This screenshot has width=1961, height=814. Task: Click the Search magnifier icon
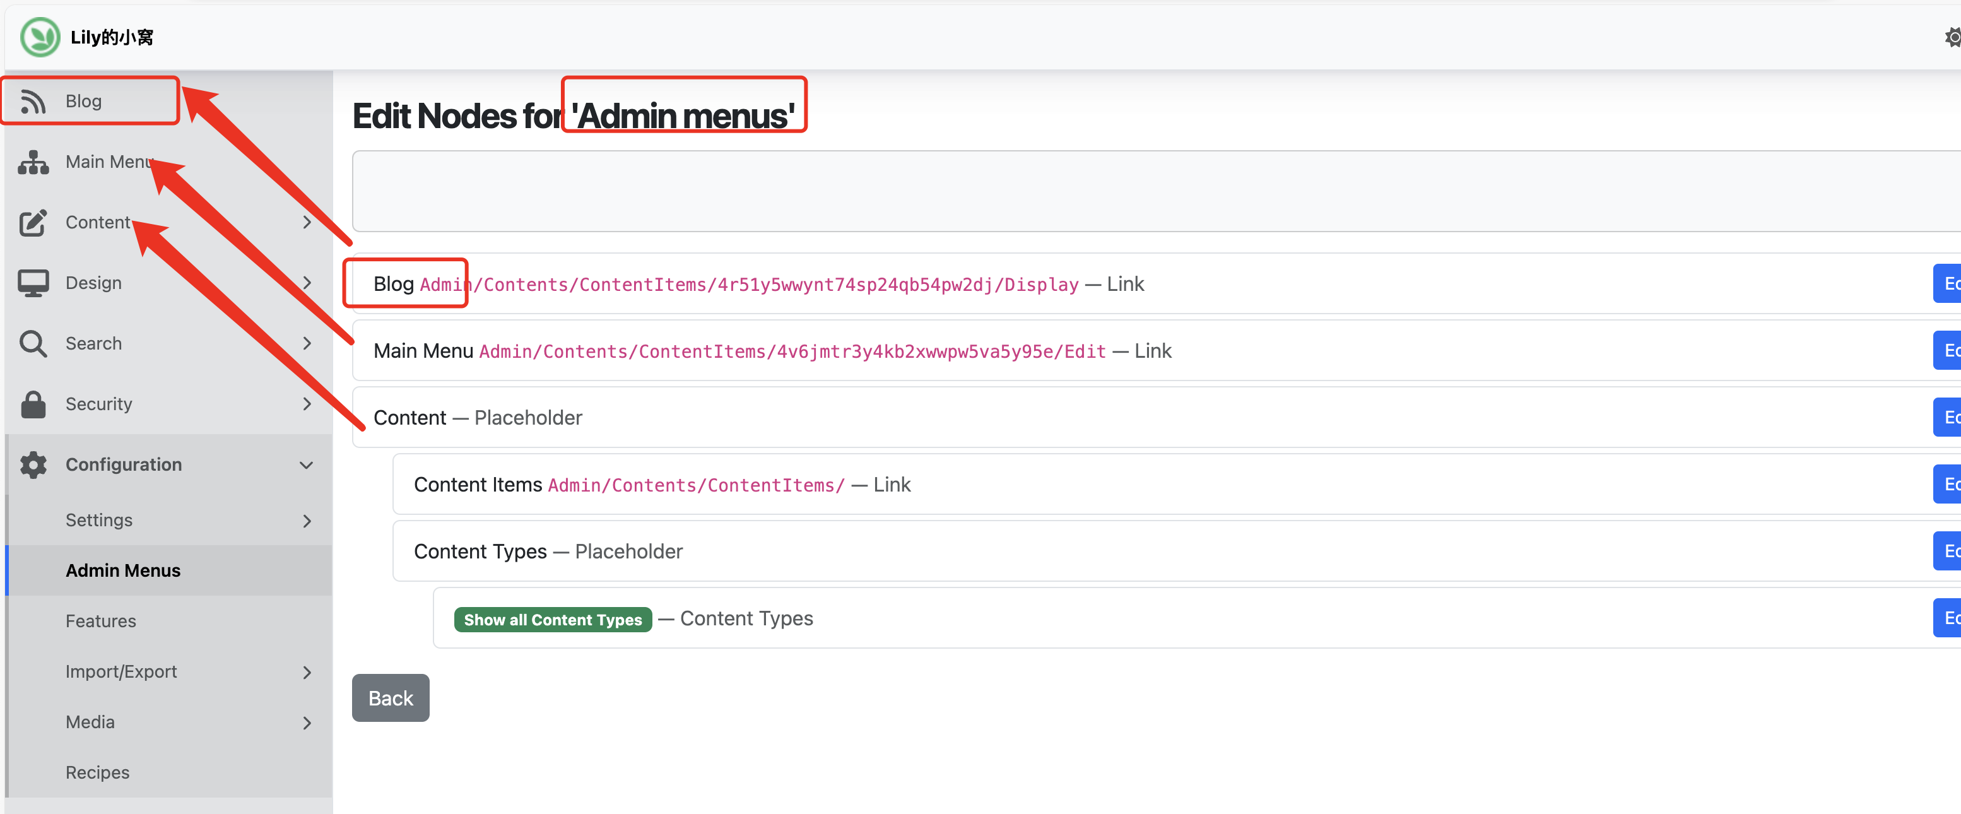pyautogui.click(x=33, y=343)
